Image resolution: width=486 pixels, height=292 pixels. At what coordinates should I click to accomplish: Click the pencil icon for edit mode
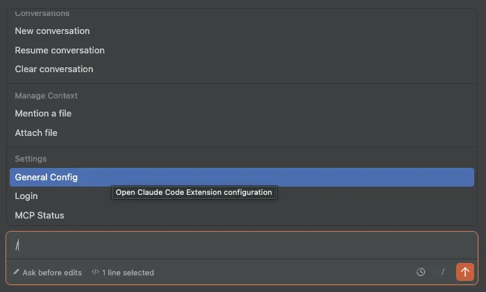pyautogui.click(x=16, y=273)
